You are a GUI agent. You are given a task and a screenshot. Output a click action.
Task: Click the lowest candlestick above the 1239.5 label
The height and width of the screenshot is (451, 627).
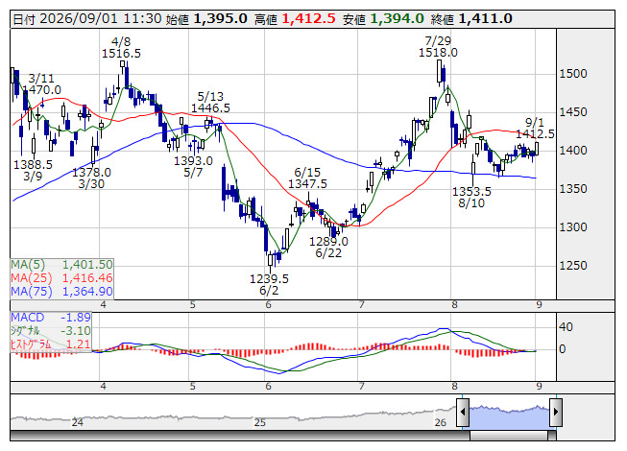271,260
